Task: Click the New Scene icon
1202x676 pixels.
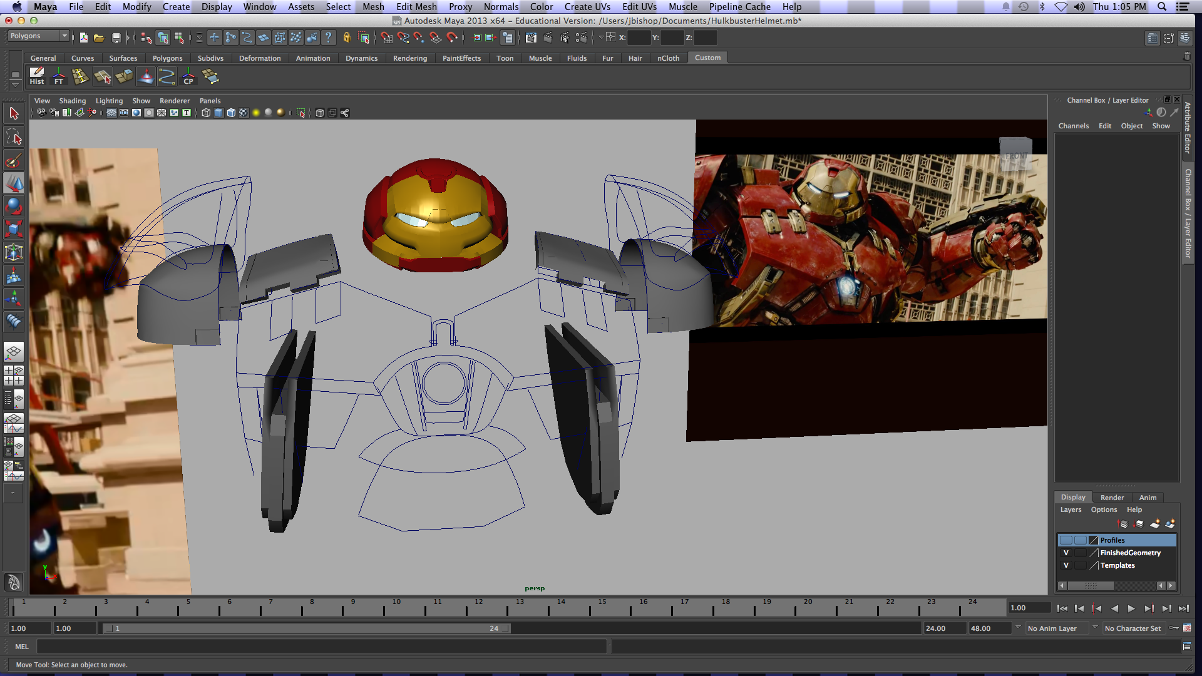Action: pos(84,38)
